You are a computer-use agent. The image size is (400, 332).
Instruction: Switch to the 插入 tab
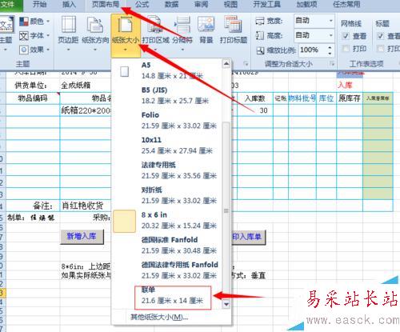[x=69, y=5]
